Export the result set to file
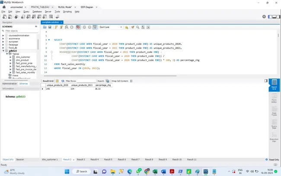Image resolution: width=281 pixels, height=176 pixels. point(107,81)
